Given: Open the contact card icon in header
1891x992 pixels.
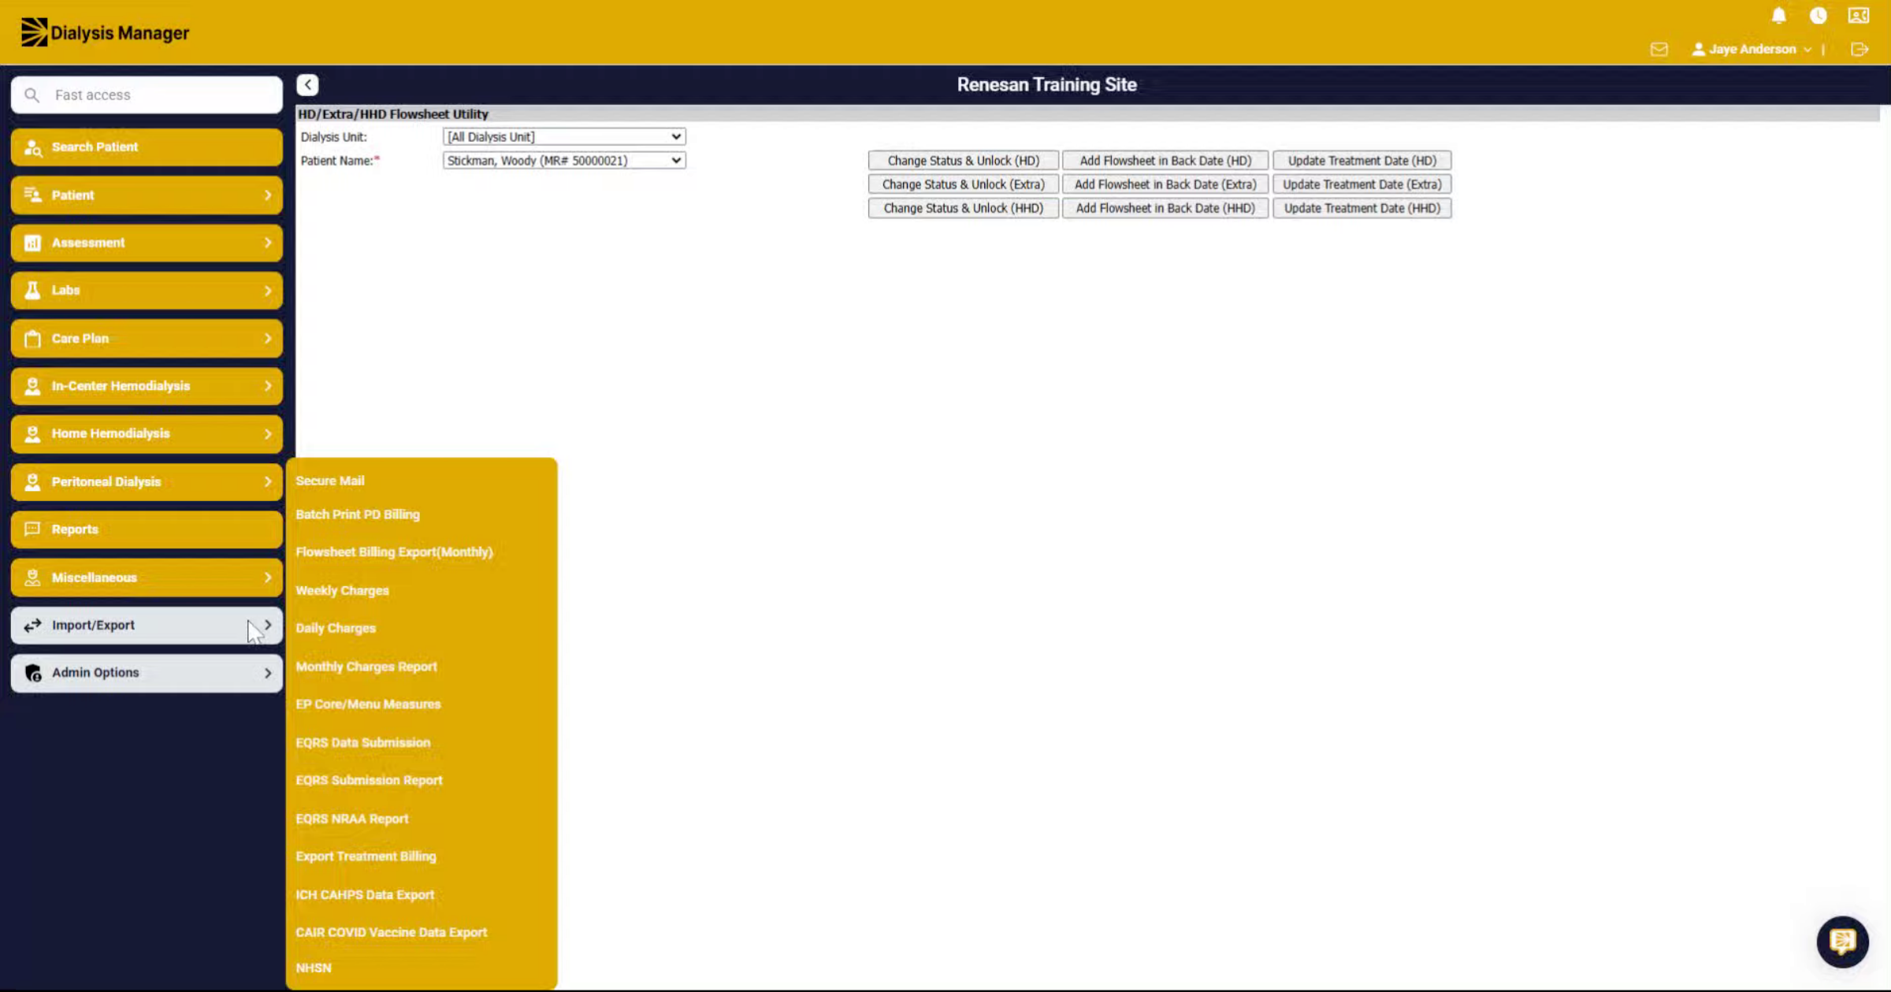Looking at the screenshot, I should pos(1859,16).
